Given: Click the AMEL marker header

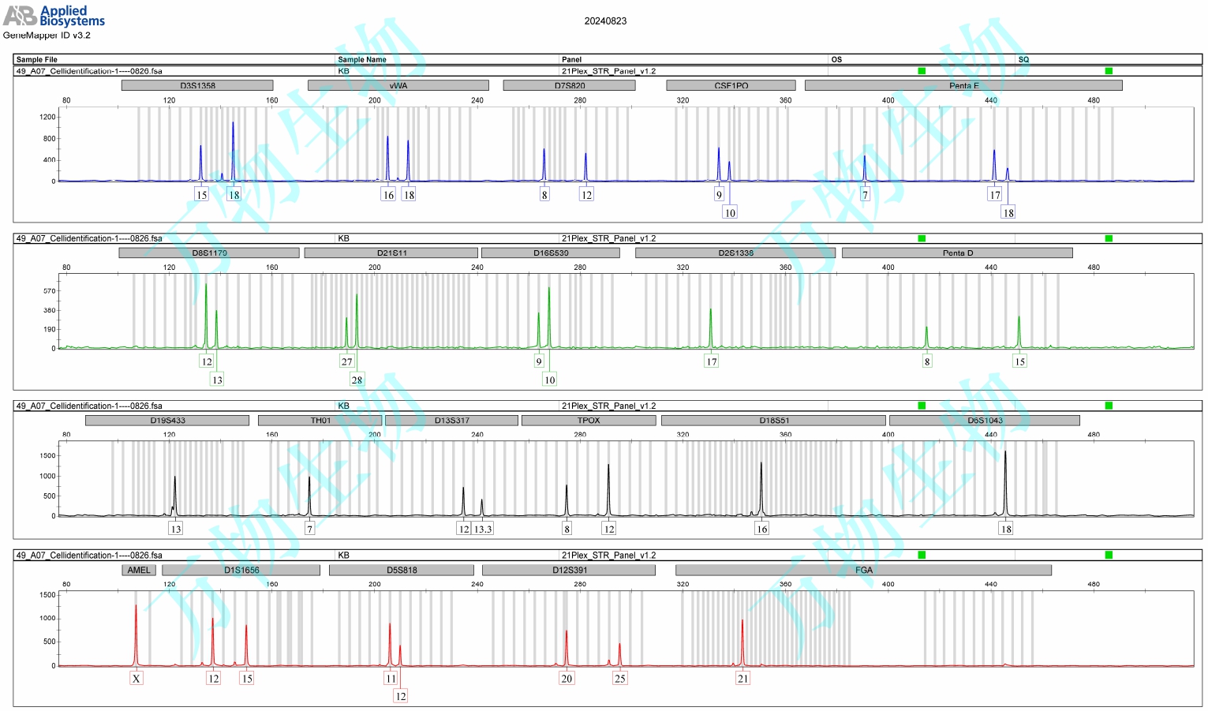Looking at the screenshot, I should coord(139,570).
